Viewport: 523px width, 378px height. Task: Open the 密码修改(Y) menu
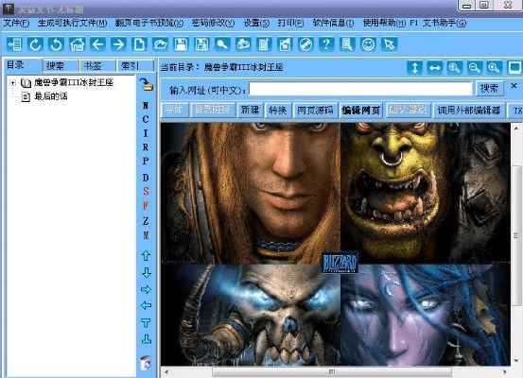point(213,23)
